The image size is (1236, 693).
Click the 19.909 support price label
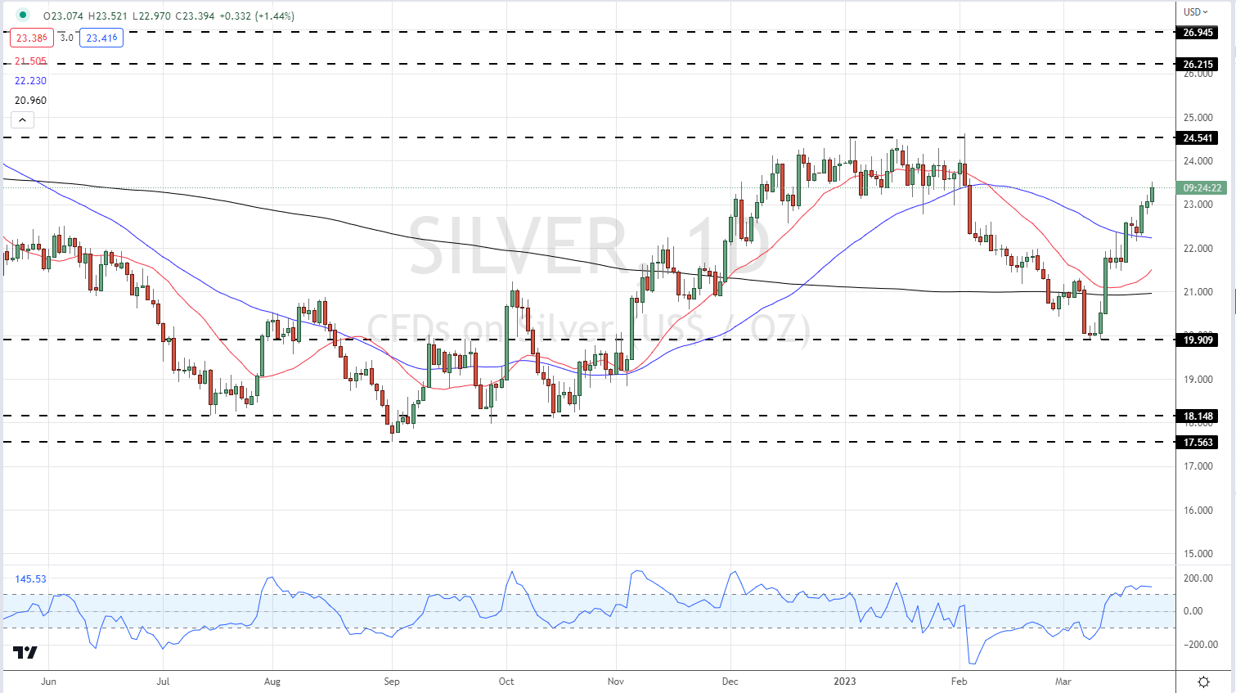tap(1198, 340)
